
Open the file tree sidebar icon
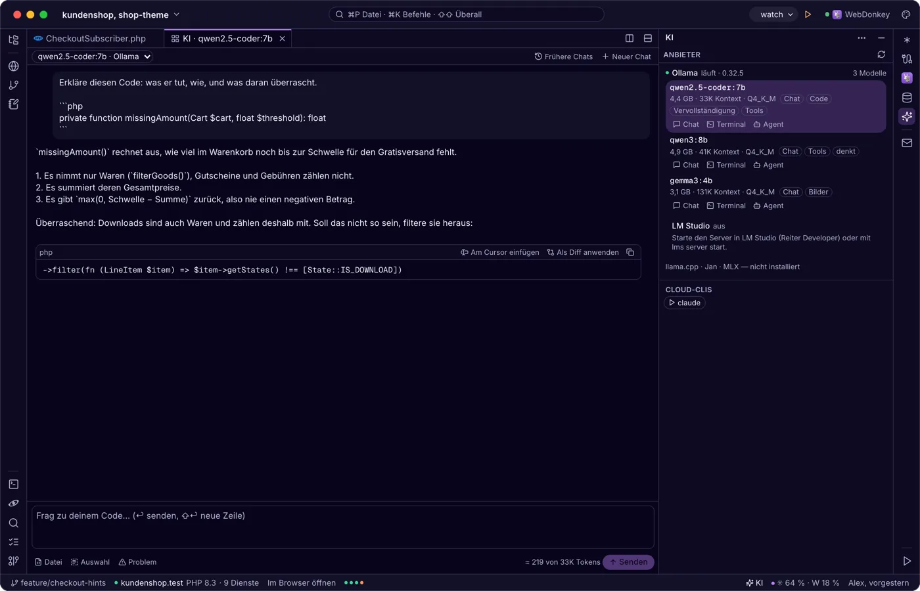pos(13,40)
